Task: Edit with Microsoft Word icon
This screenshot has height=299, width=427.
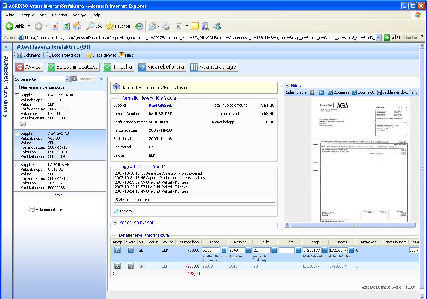Action: pyautogui.click(x=179, y=26)
